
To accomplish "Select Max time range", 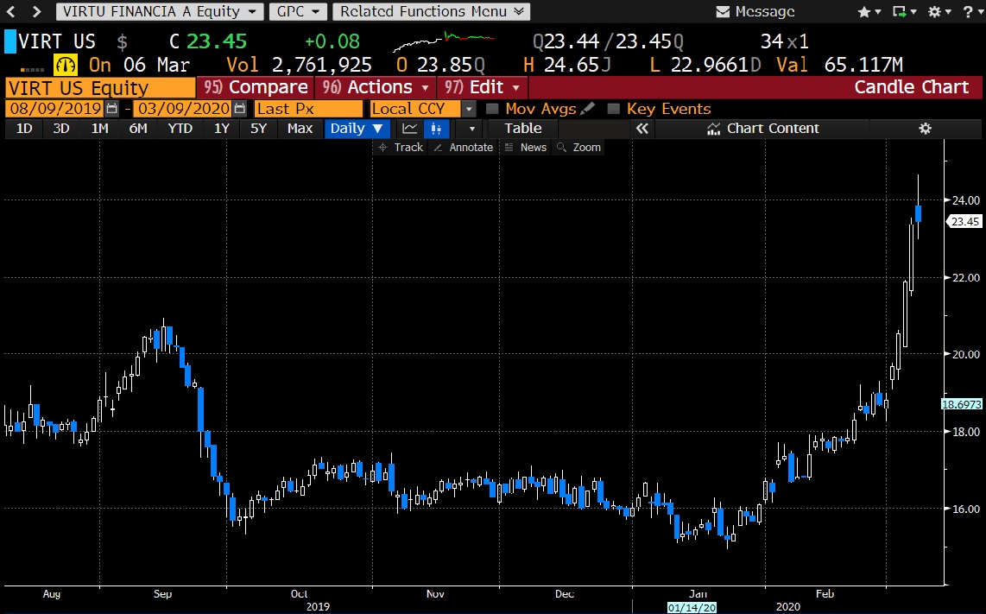I will point(300,129).
